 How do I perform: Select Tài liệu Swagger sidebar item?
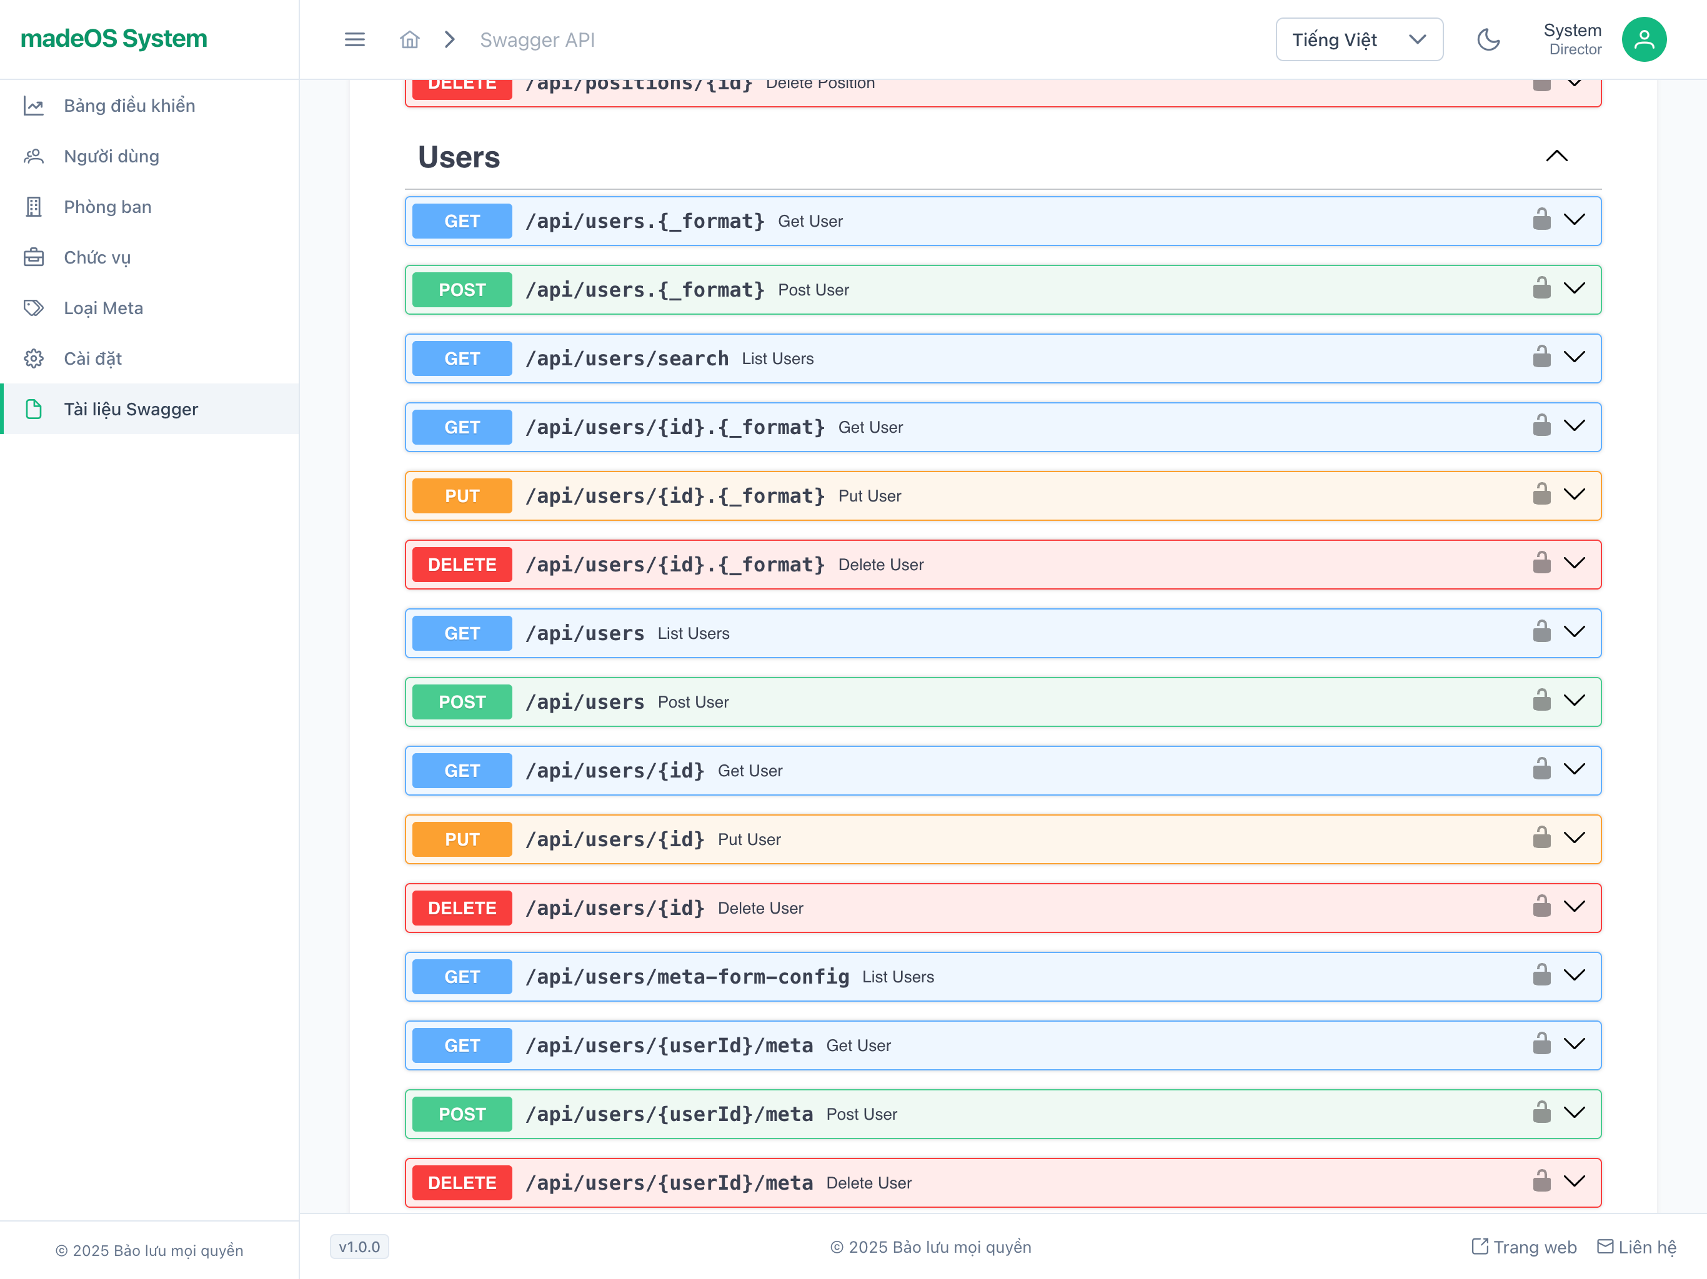(150, 409)
